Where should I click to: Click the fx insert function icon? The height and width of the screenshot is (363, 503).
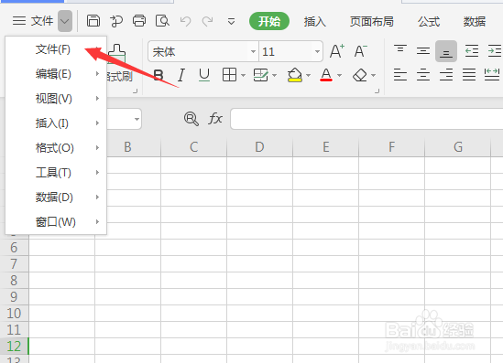click(x=215, y=119)
